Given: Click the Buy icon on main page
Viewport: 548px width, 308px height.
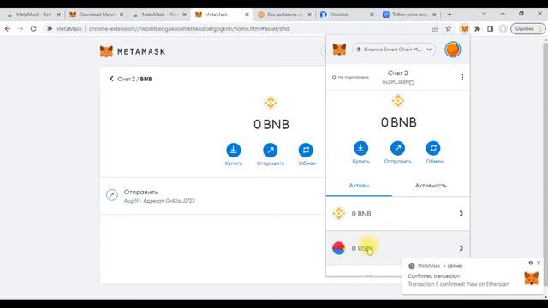Looking at the screenshot, I should pos(234,151).
